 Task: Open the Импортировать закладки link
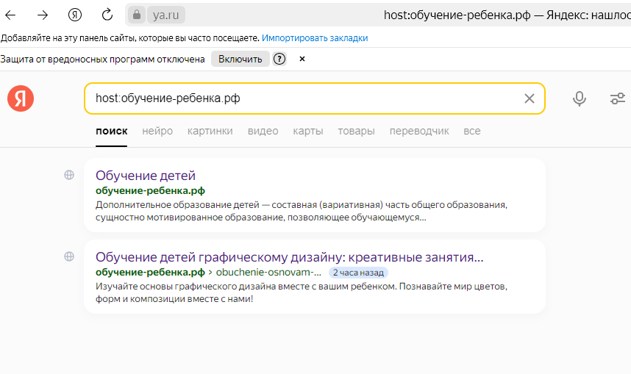315,37
